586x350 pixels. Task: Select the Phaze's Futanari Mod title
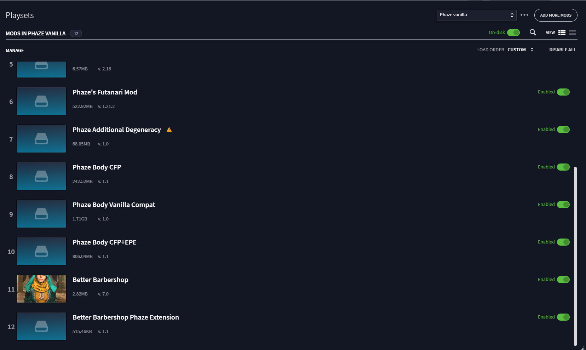pyautogui.click(x=105, y=92)
